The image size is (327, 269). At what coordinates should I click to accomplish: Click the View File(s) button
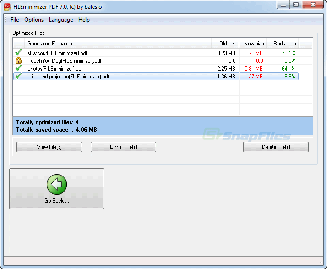pos(49,147)
